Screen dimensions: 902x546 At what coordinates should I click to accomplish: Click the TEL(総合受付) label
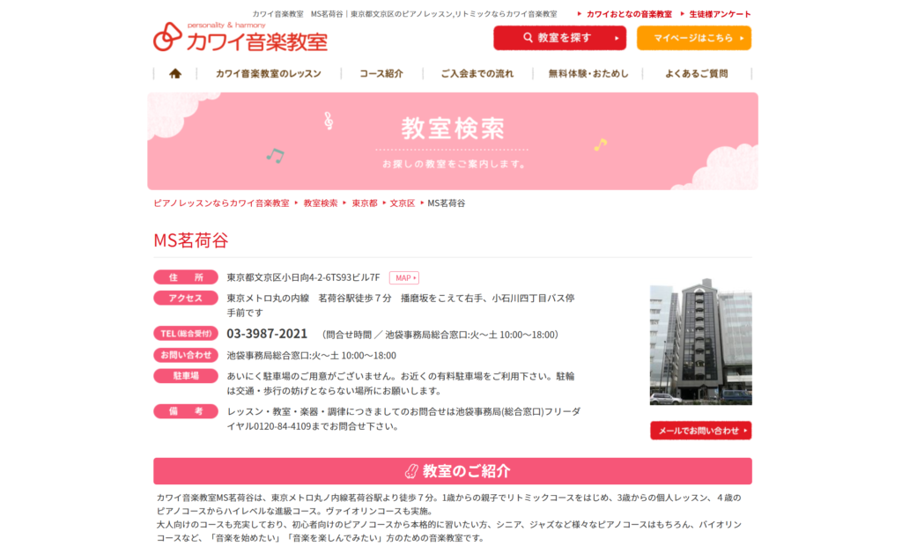(186, 334)
